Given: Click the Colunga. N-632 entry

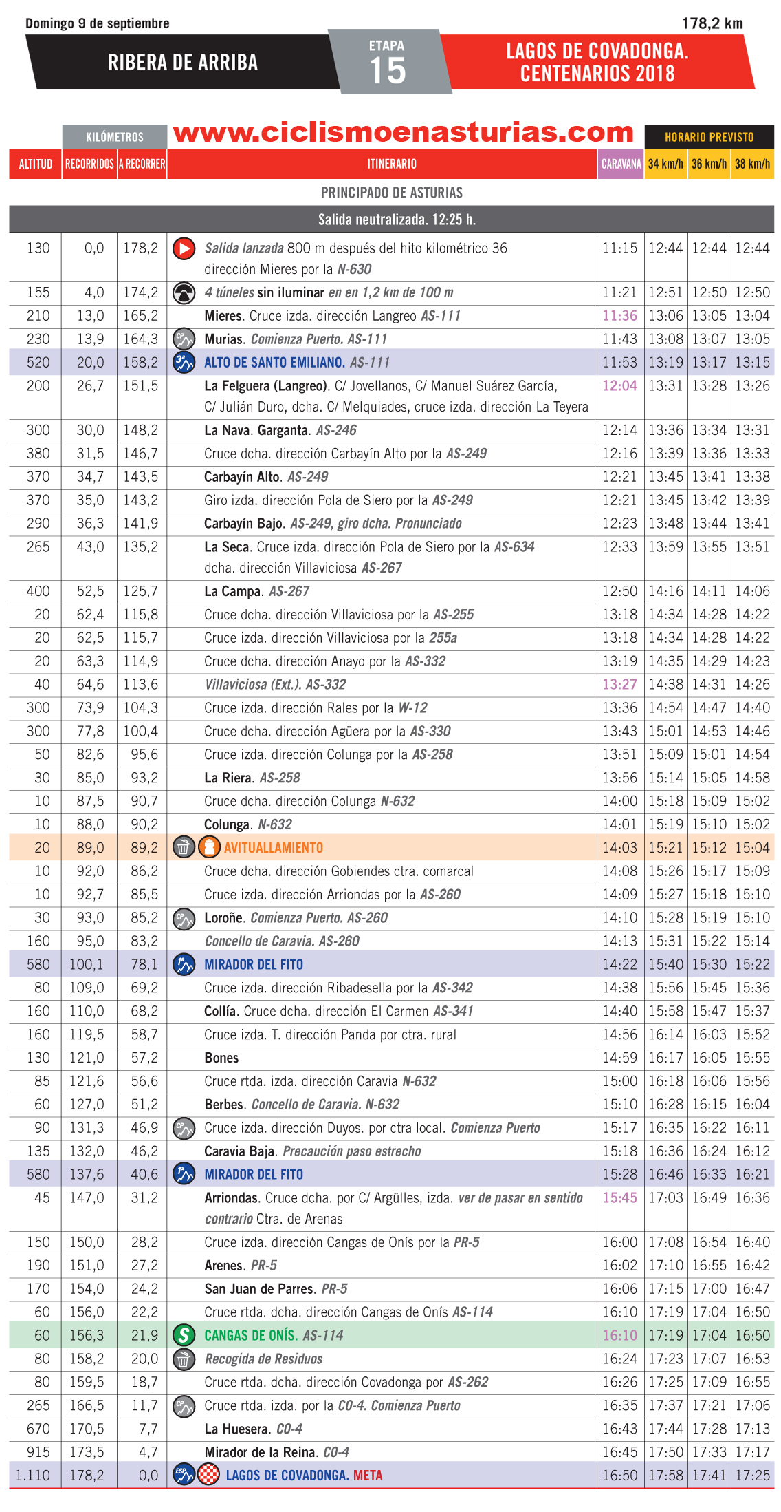Looking at the screenshot, I should point(248,824).
